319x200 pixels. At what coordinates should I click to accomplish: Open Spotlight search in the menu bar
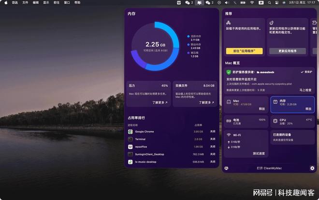269,2
